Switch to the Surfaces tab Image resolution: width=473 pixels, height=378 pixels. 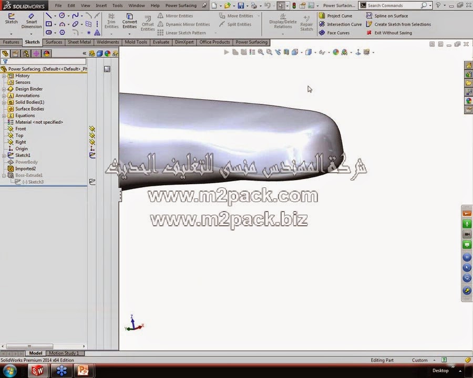tap(54, 42)
